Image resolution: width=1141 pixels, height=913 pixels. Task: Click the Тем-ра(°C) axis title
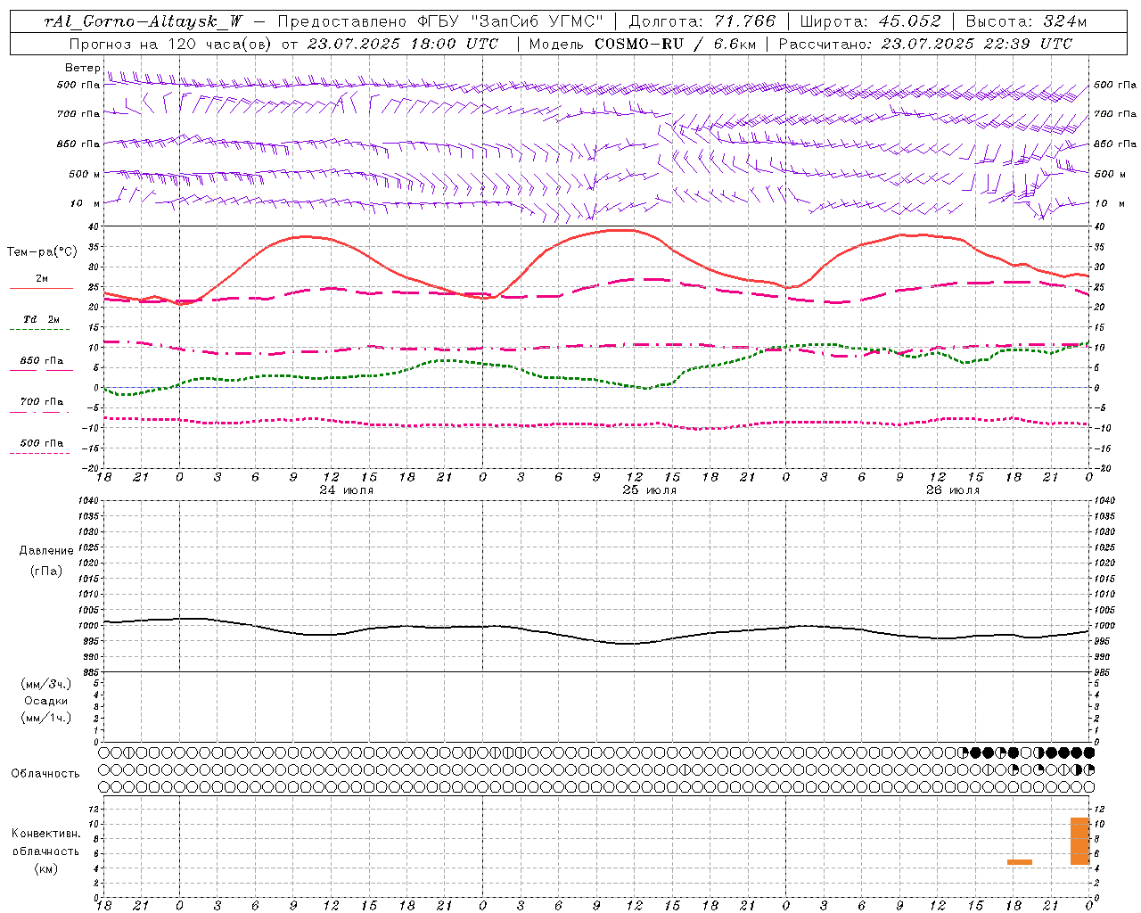pos(42,252)
